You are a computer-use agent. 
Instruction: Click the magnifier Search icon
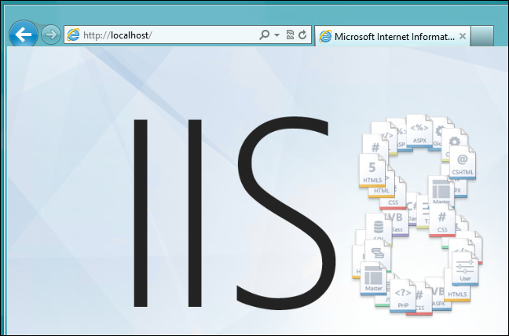(x=265, y=35)
